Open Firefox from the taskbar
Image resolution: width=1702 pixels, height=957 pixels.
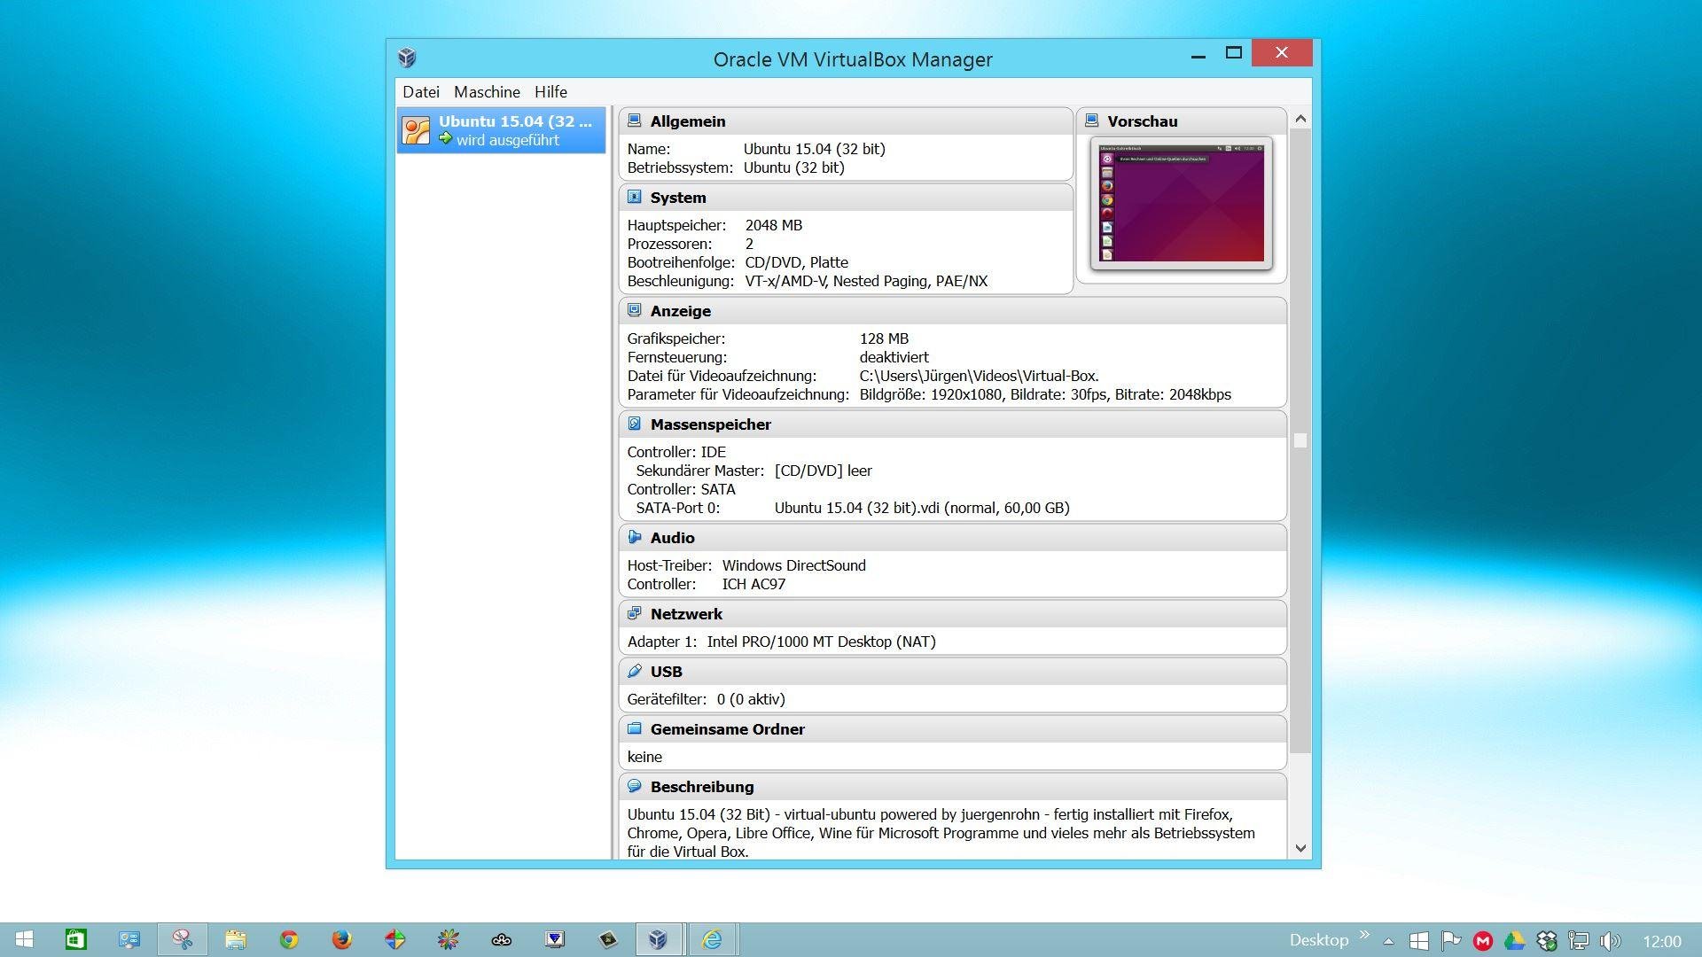[x=341, y=939]
